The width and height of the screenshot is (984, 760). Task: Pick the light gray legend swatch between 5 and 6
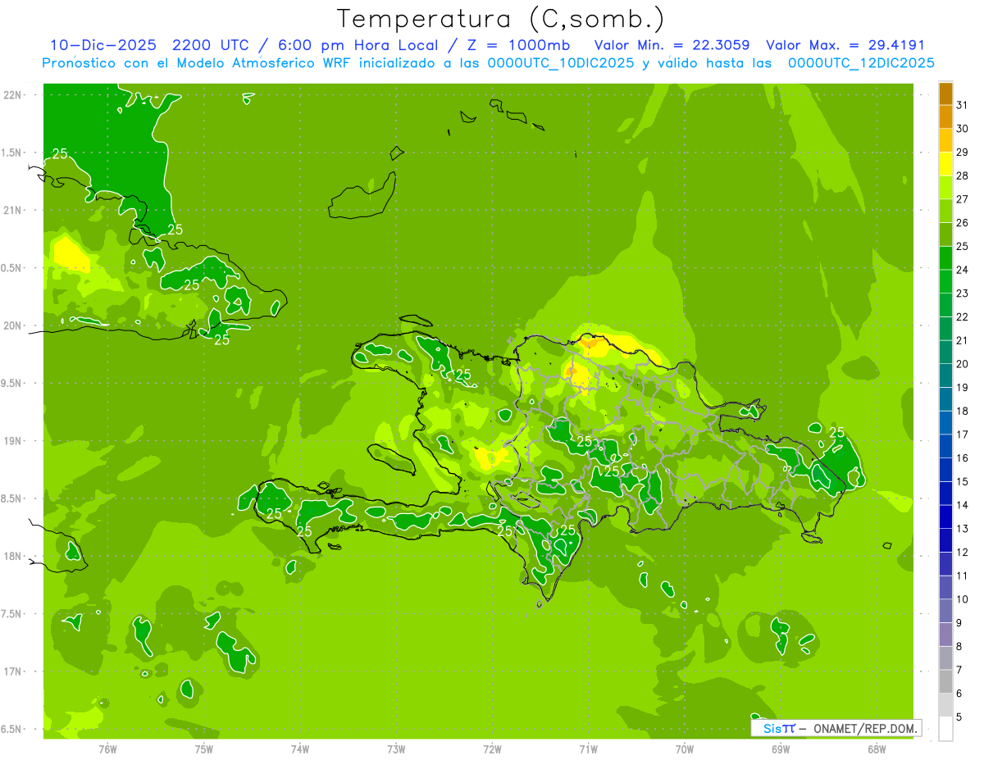coord(945,705)
